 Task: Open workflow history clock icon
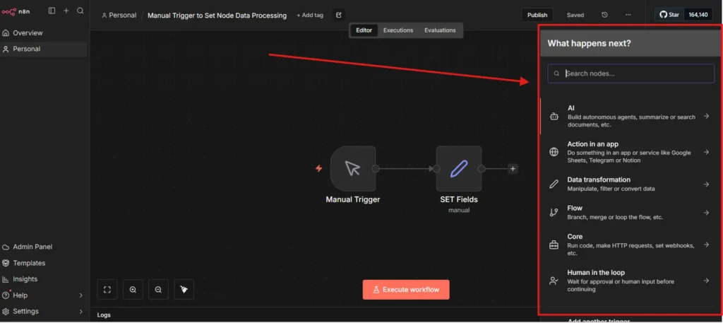click(604, 15)
